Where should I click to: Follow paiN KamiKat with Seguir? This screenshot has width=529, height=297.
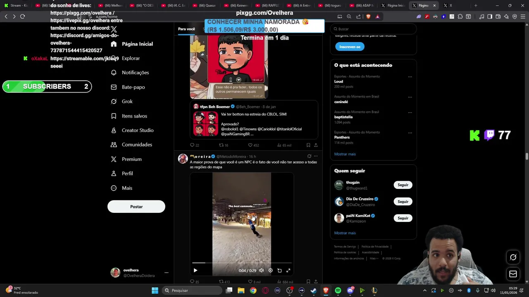403,218
